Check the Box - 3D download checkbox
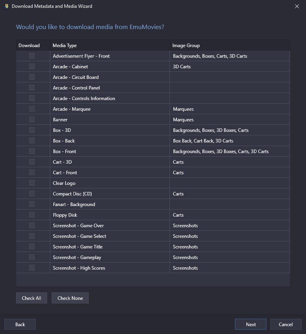The height and width of the screenshot is (334, 306). [x=32, y=130]
